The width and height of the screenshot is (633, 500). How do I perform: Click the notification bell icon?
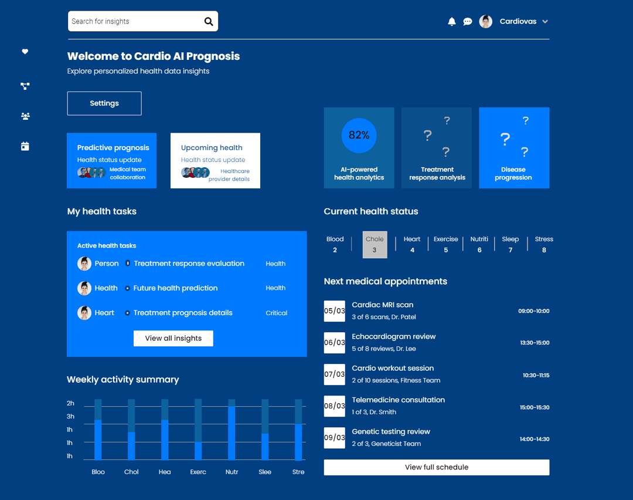(452, 22)
